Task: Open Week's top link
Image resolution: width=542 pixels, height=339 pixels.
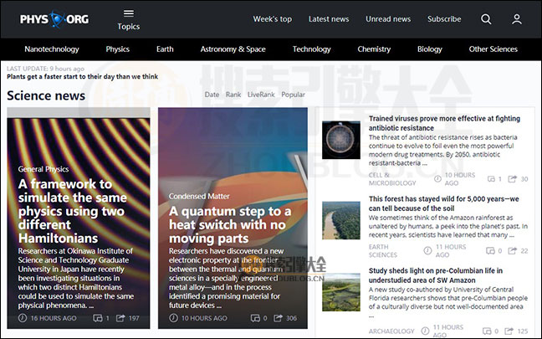Action: (x=273, y=19)
